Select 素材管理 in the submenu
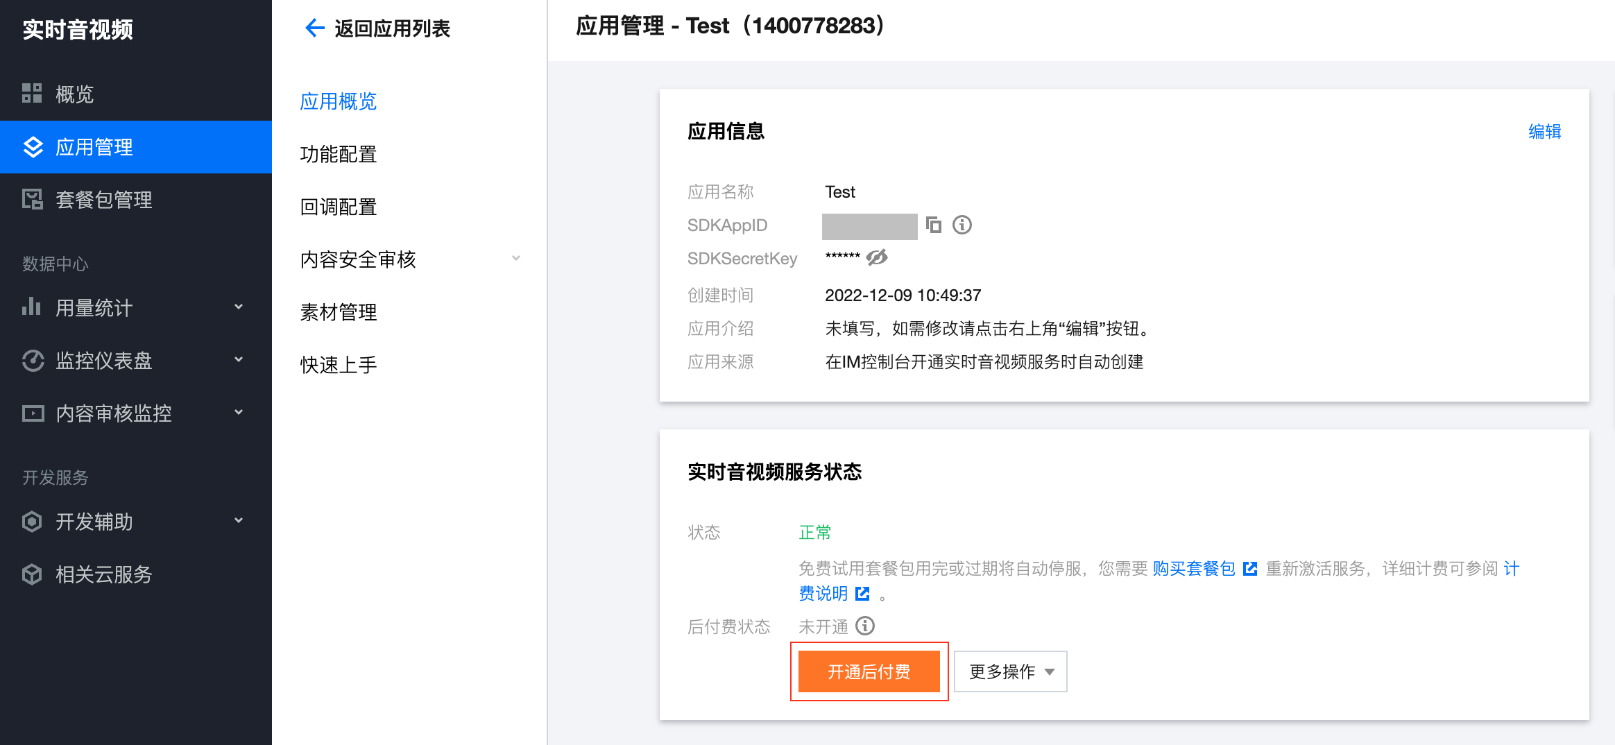 click(339, 312)
